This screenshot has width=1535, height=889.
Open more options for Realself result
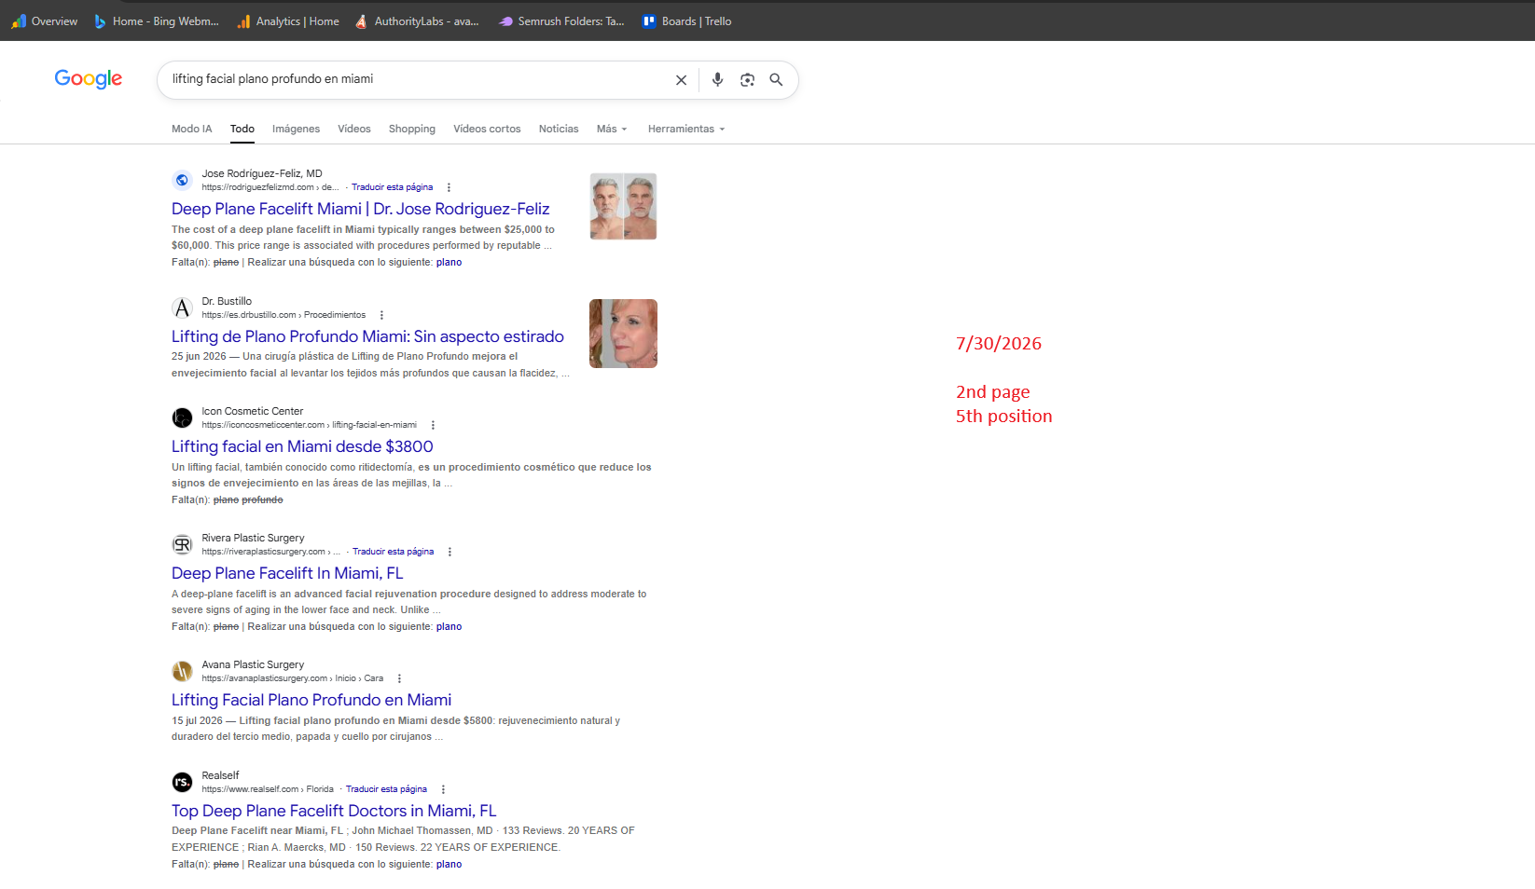443,789
